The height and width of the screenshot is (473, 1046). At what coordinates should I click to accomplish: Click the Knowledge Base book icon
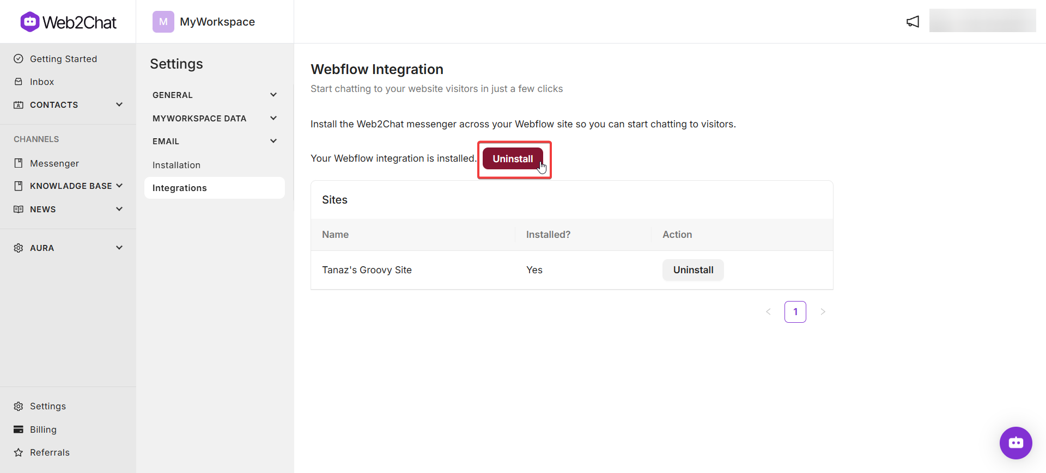19,186
